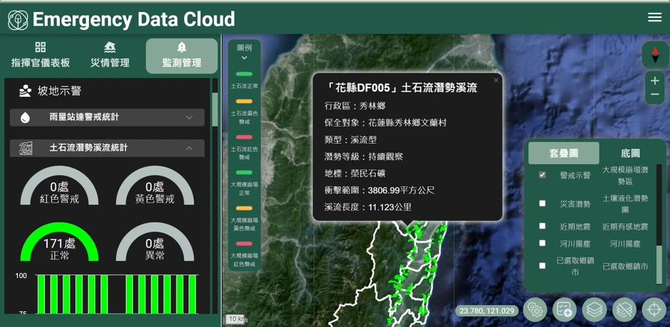Enable the 災害潛勢 layer checkbox
670x327 pixels.
click(x=542, y=203)
